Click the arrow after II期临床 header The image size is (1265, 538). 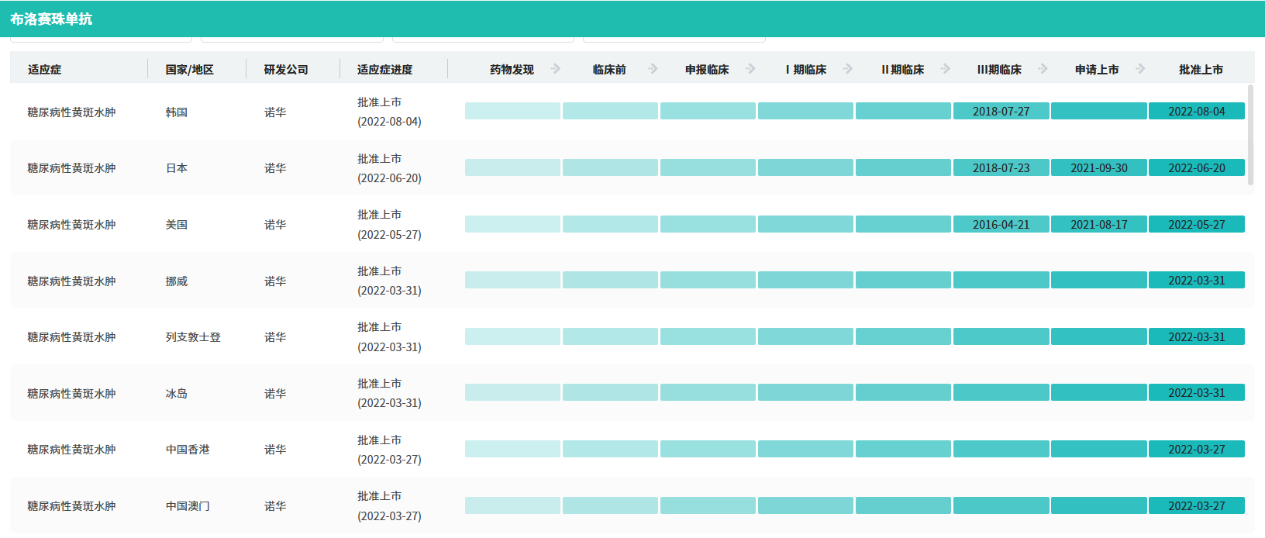pos(946,69)
